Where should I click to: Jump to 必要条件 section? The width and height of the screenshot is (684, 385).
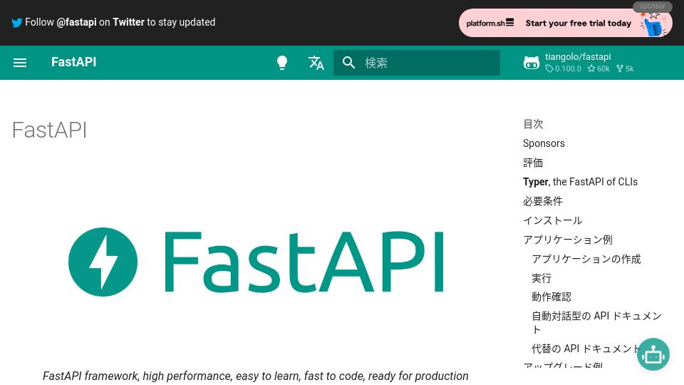coord(543,201)
